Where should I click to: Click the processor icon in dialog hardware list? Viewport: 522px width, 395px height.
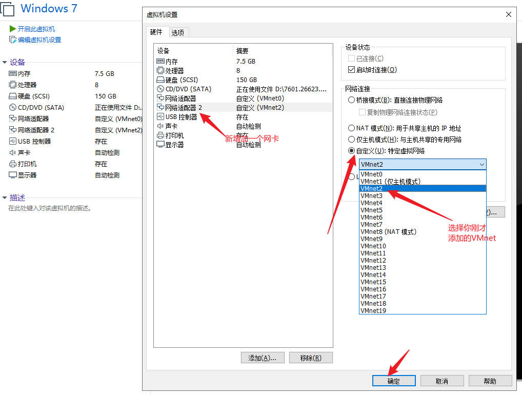click(x=160, y=71)
